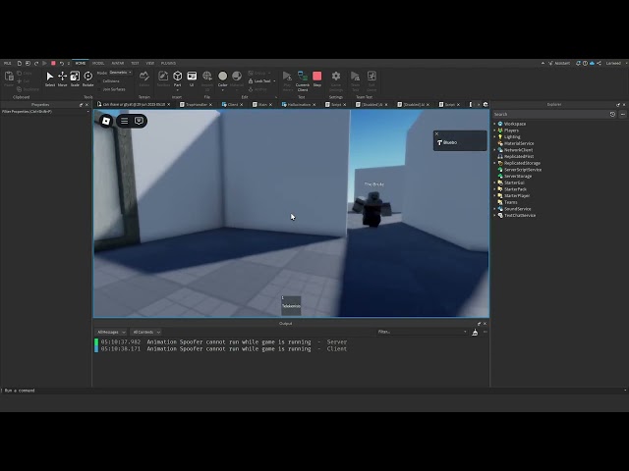Open the All Contexts filter dropdown
Image resolution: width=629 pixels, height=471 pixels.
pyautogui.click(x=146, y=332)
